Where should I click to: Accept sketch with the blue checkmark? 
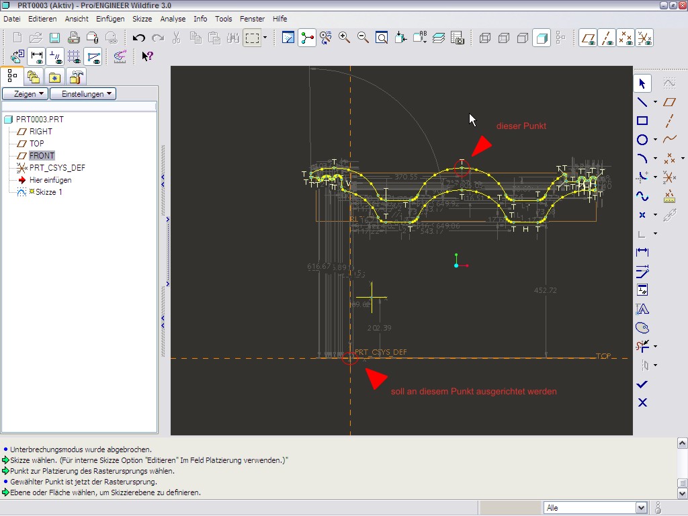click(x=642, y=384)
